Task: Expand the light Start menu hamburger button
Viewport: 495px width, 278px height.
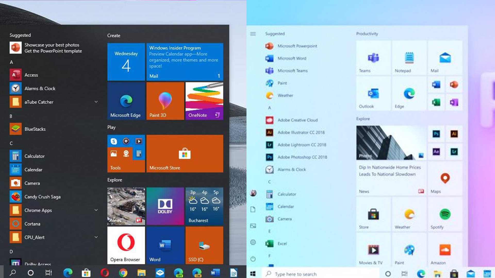Action: click(x=253, y=34)
